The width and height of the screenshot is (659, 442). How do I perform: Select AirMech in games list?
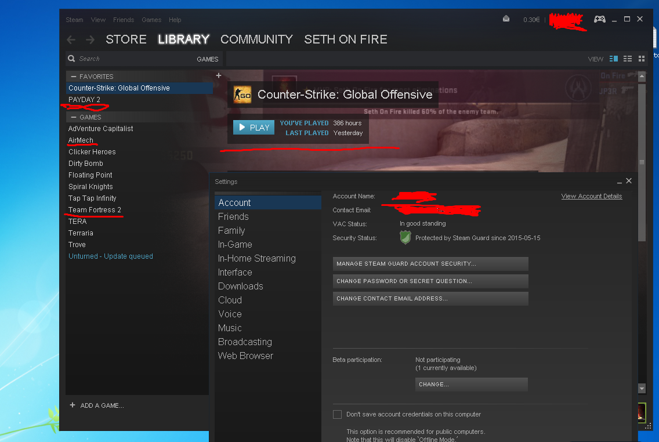81,140
